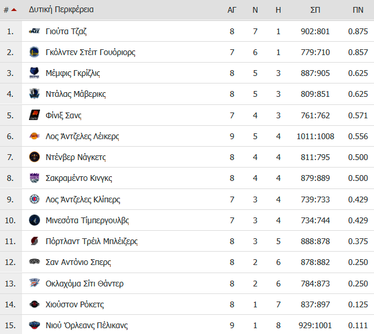
Task: Click the LA Clippers logo icon
Action: click(34, 199)
